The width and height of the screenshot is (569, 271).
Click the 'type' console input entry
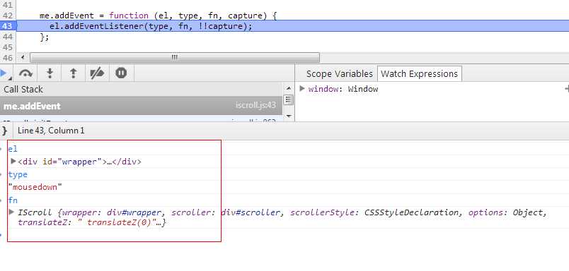pos(18,174)
